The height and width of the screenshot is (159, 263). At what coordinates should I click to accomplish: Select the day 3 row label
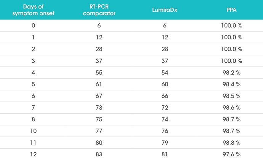click(x=33, y=60)
